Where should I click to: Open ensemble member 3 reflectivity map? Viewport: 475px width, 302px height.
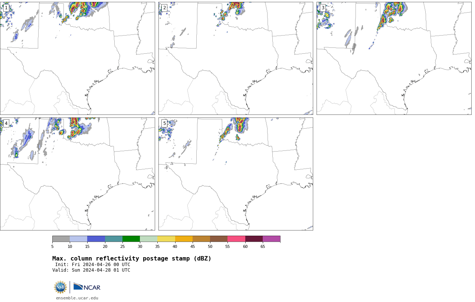point(394,58)
